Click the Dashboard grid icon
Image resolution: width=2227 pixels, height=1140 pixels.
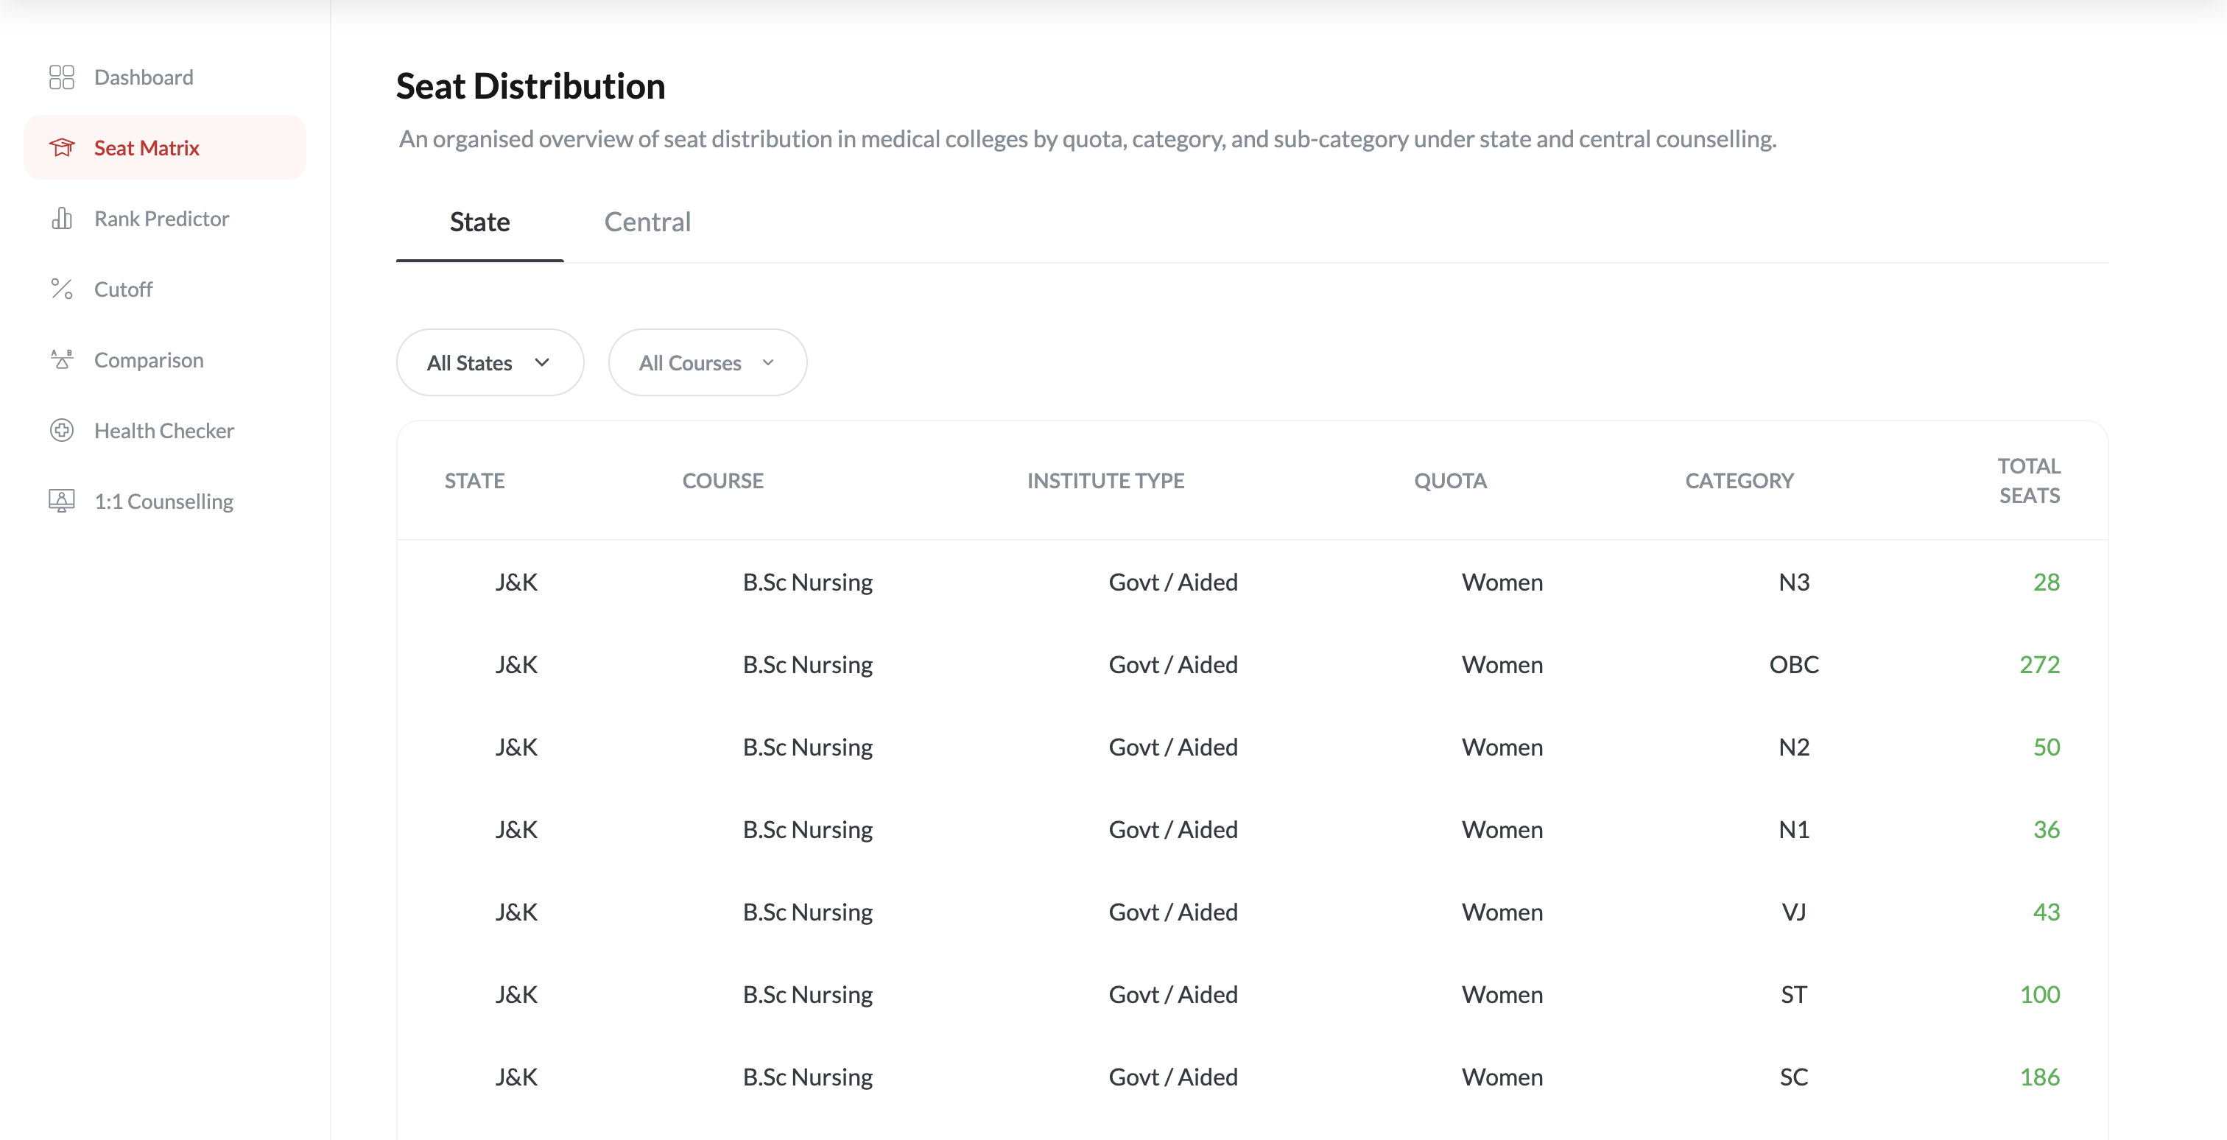coord(61,77)
